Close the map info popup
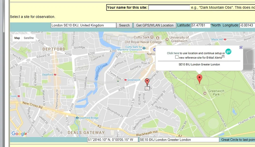 (241, 47)
